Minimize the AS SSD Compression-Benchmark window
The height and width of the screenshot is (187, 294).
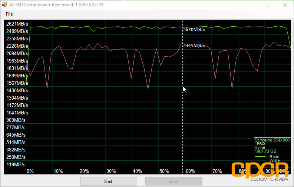pyautogui.click(x=251, y=5)
